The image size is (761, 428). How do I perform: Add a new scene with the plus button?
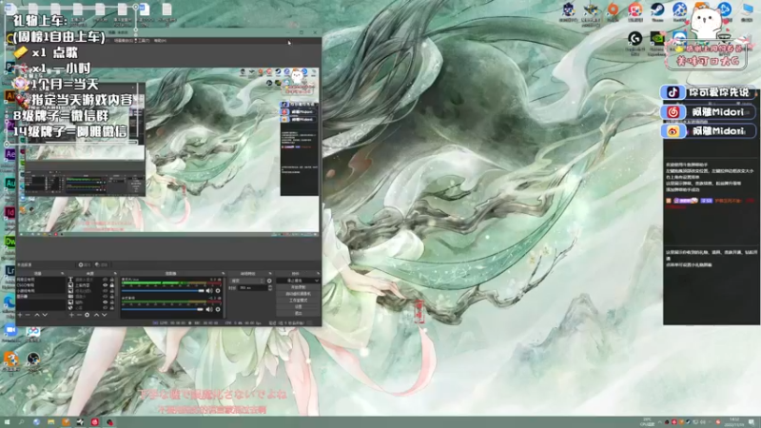tap(19, 315)
